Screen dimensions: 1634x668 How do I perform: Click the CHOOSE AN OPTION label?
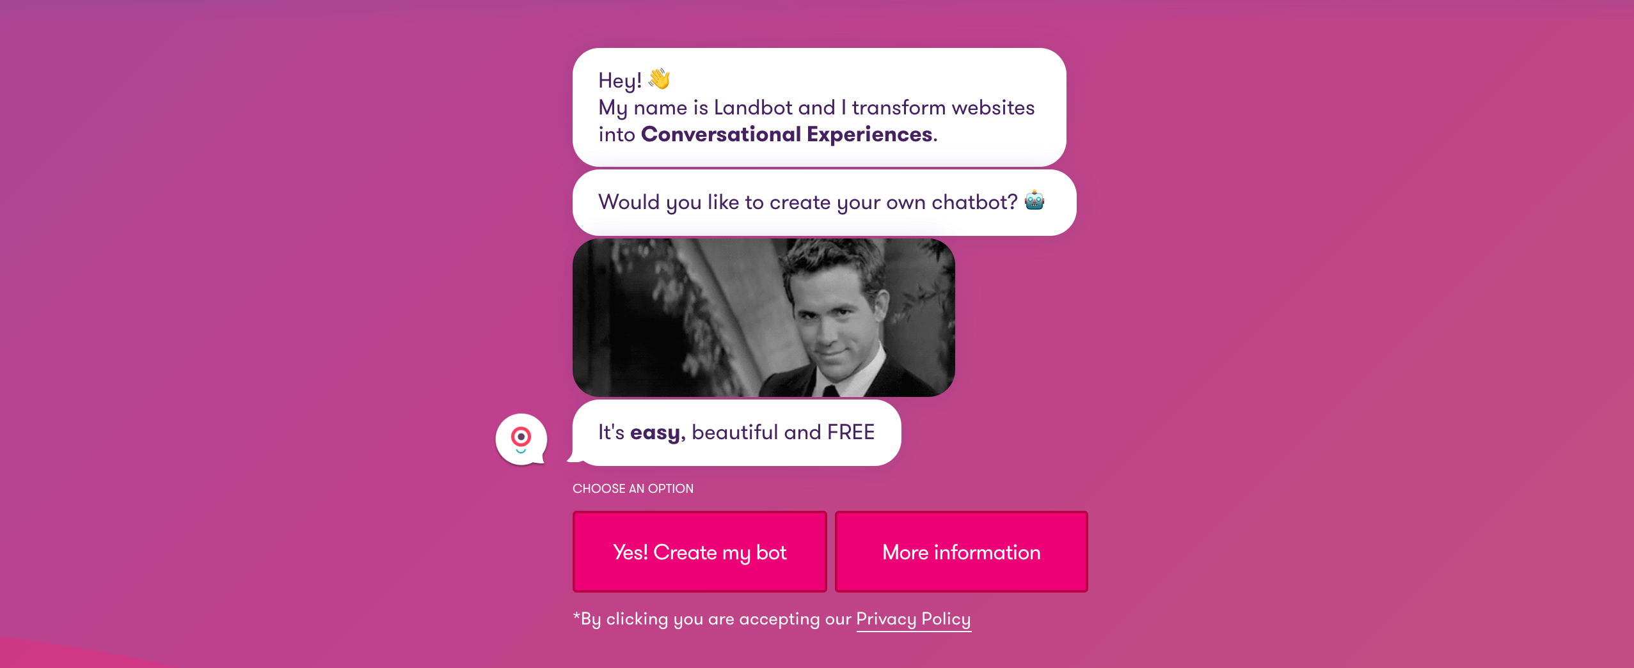(632, 488)
